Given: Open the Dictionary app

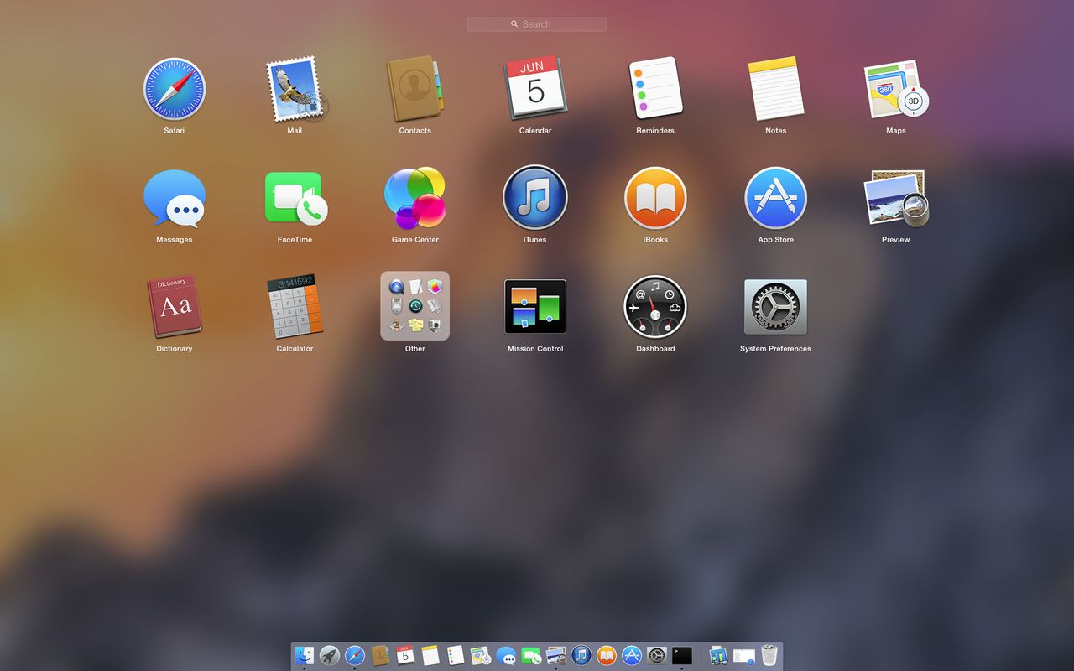Looking at the screenshot, I should (x=175, y=307).
